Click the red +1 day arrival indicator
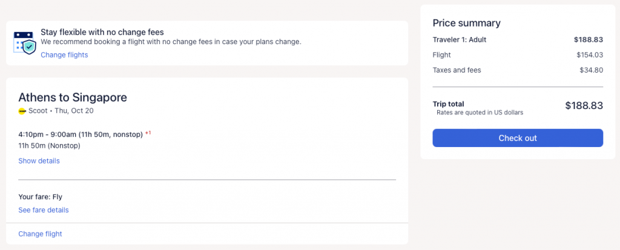620x250 pixels. [148, 133]
